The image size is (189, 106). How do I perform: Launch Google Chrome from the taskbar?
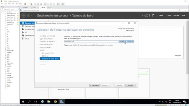[x=55, y=102]
